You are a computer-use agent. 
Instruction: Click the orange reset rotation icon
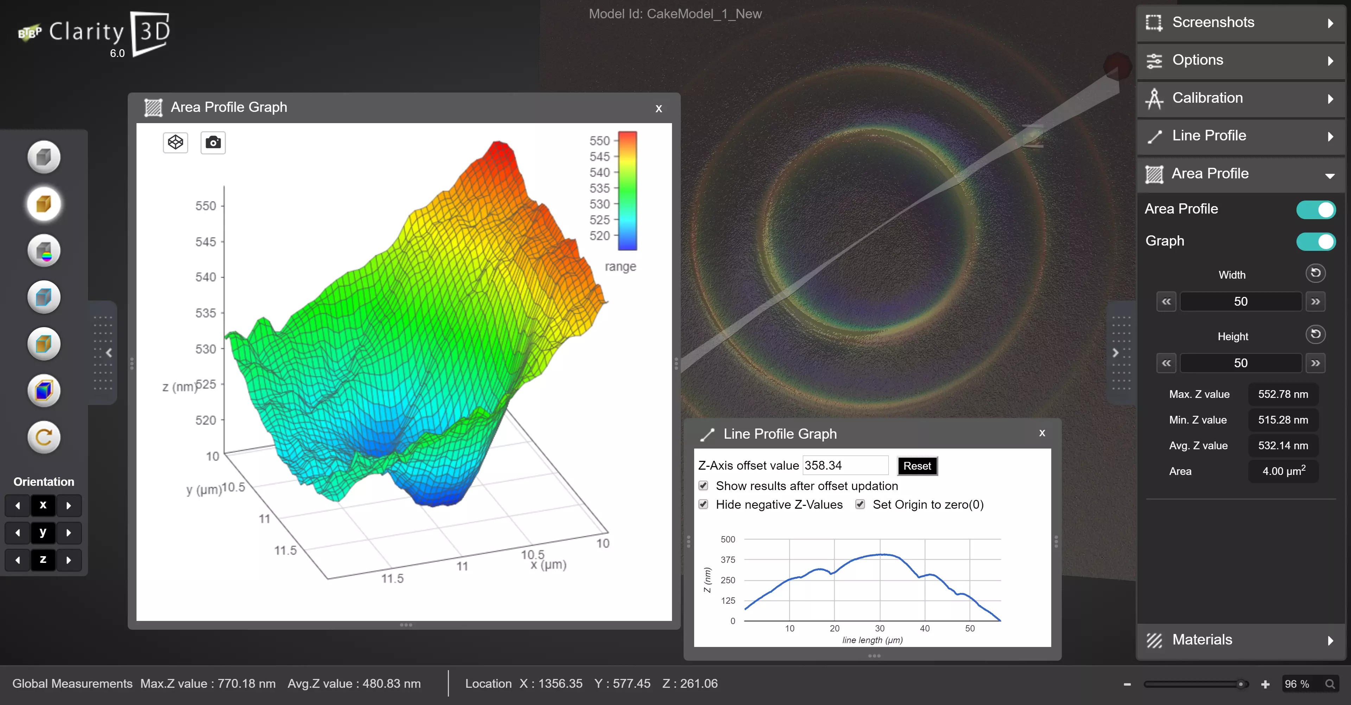[44, 437]
